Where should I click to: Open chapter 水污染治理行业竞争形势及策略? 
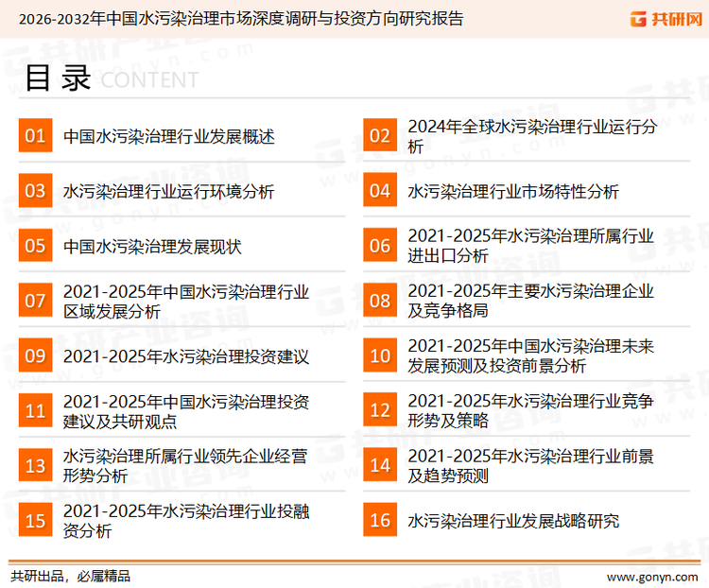tap(531, 410)
